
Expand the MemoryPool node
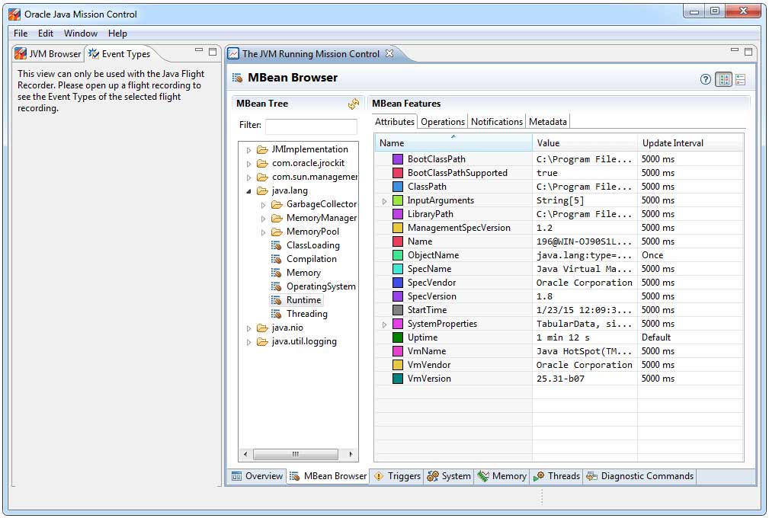pos(264,232)
